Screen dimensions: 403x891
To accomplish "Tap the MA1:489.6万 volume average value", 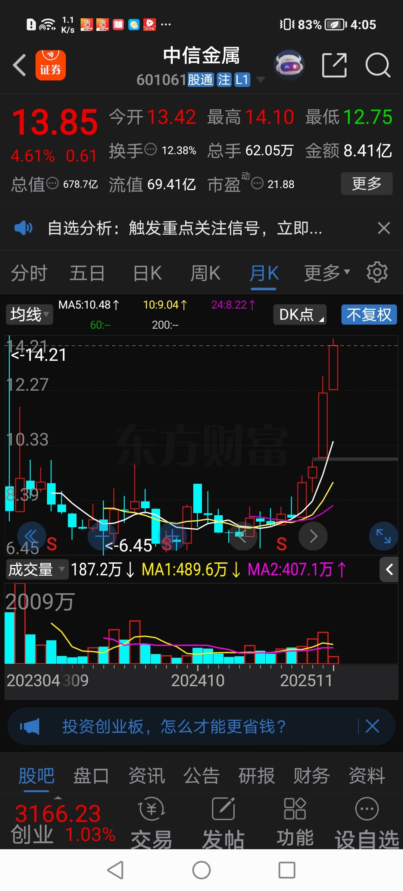I will [191, 570].
